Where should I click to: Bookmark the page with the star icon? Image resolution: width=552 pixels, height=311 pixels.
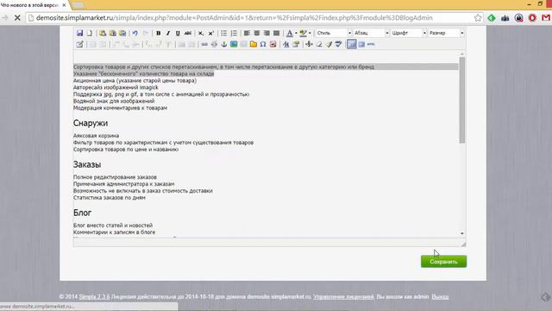tap(477, 17)
